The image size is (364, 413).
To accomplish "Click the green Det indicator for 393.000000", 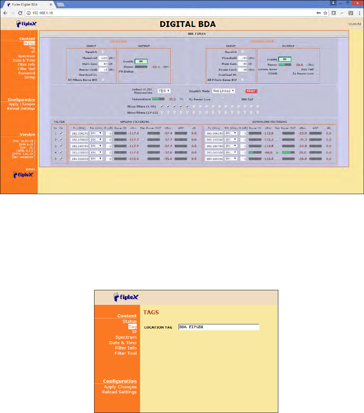I will tap(277, 153).
